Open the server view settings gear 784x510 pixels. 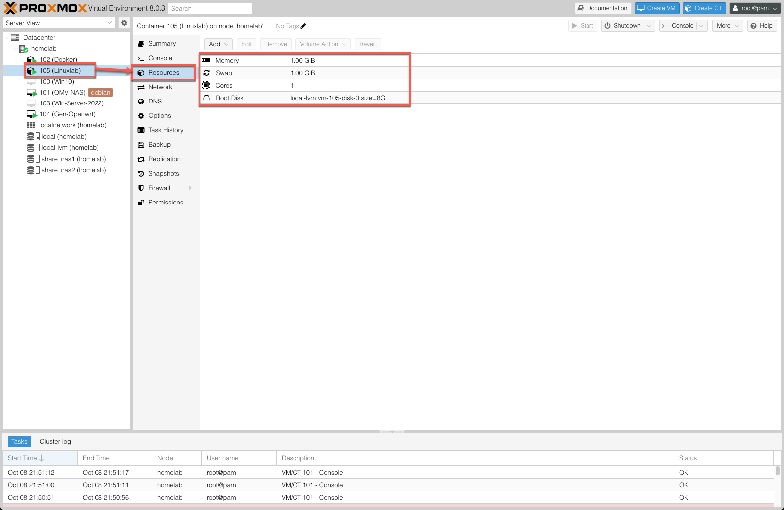click(x=124, y=23)
